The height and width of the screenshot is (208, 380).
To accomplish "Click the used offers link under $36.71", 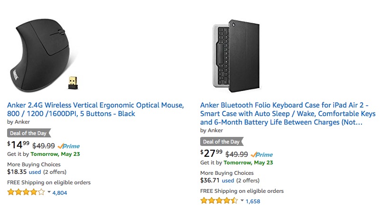I will 228,181.
